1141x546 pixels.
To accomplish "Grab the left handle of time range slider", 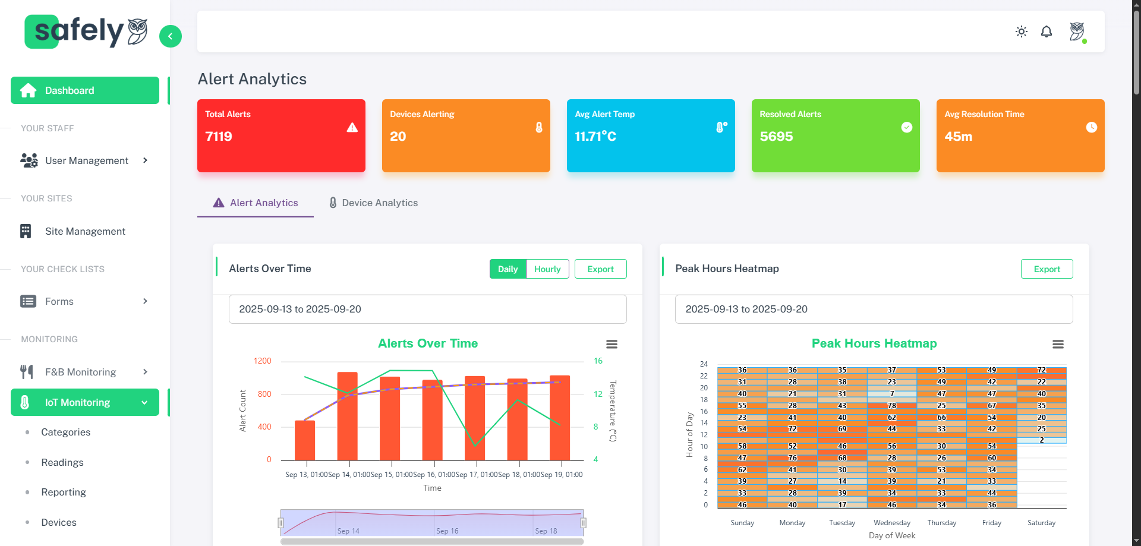I will (x=280, y=523).
